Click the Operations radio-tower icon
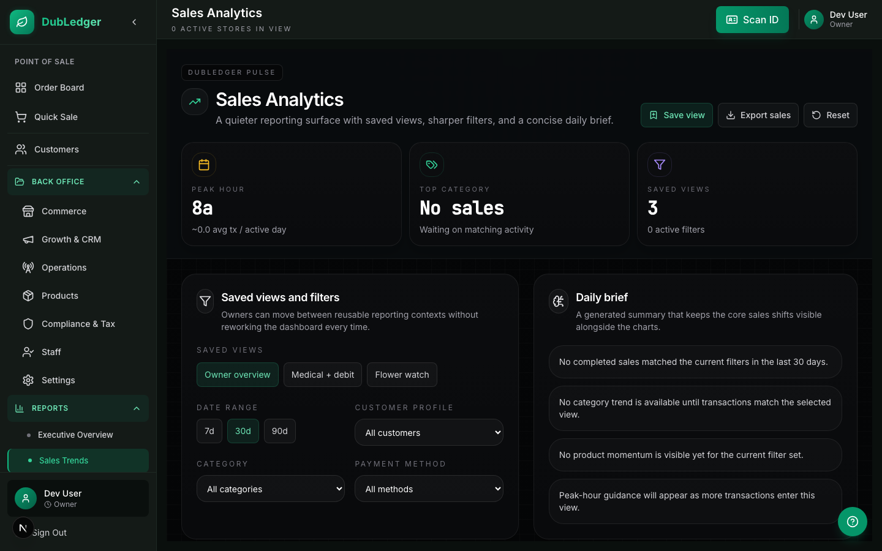The width and height of the screenshot is (882, 551). click(x=28, y=268)
